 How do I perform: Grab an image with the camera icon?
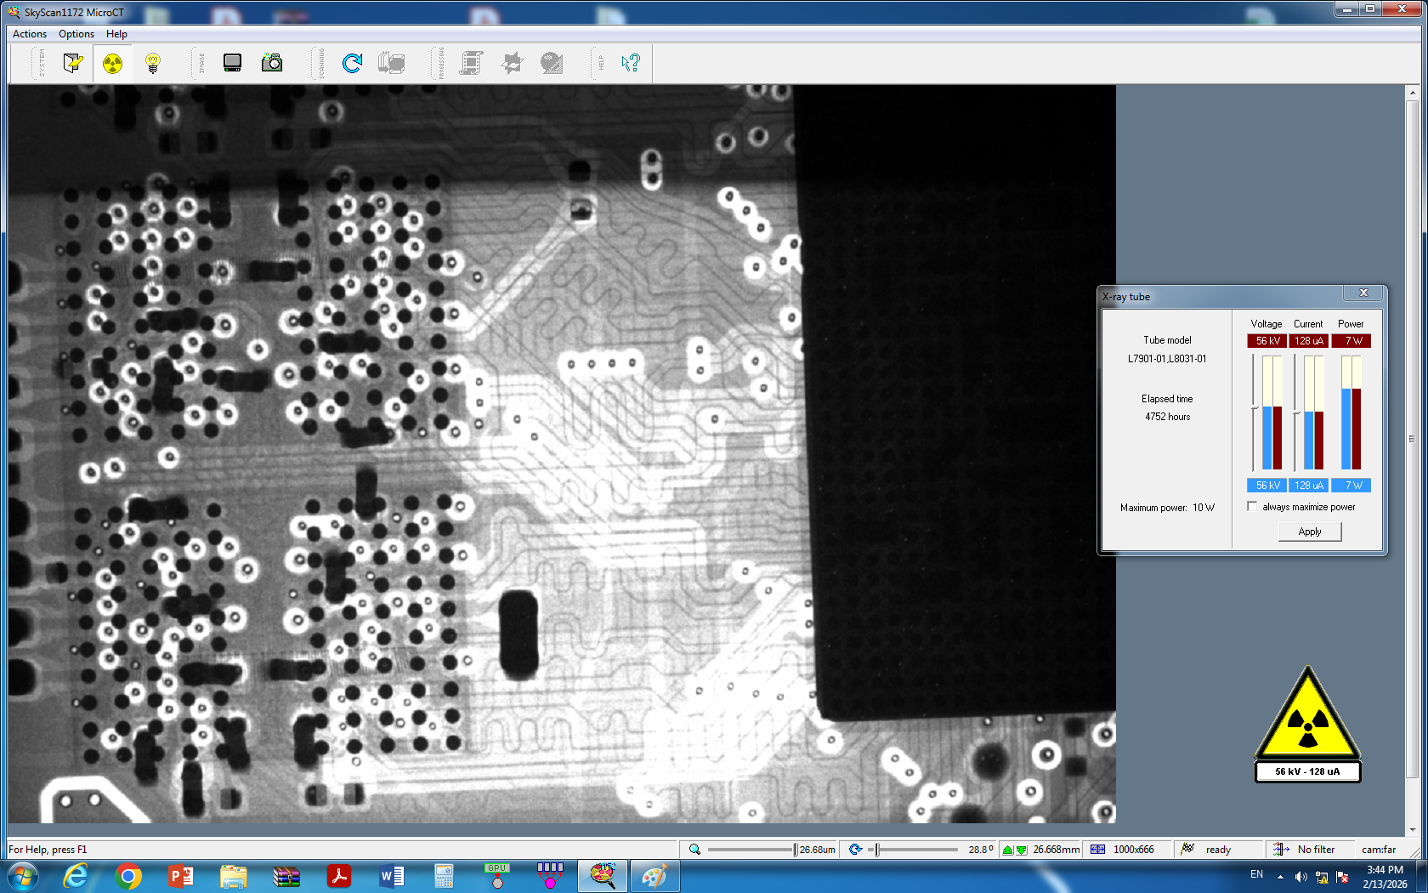coord(272,63)
